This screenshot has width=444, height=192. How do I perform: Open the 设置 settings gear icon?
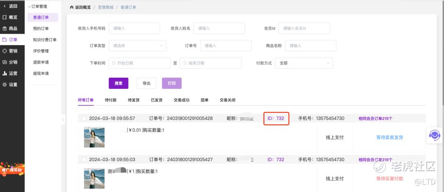click(x=5, y=84)
